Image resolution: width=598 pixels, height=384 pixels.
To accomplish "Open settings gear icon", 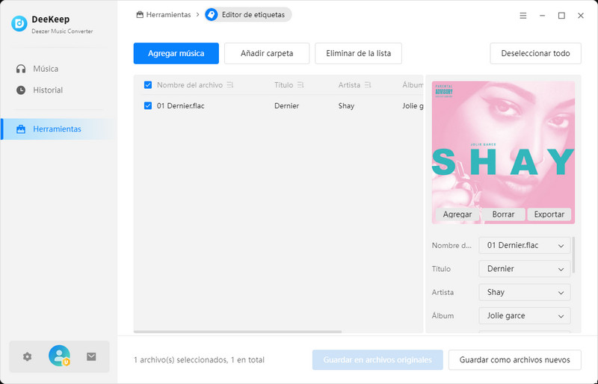I will click(27, 356).
